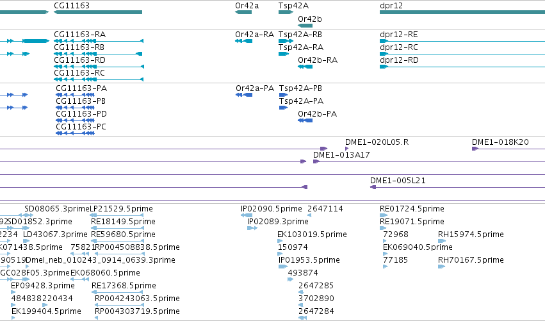The height and width of the screenshot is (321, 545).
Task: Select the DME1-013A17 clone label
Action: [341, 155]
